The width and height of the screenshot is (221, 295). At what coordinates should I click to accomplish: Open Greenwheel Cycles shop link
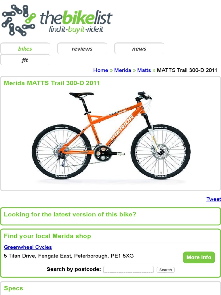(28, 247)
